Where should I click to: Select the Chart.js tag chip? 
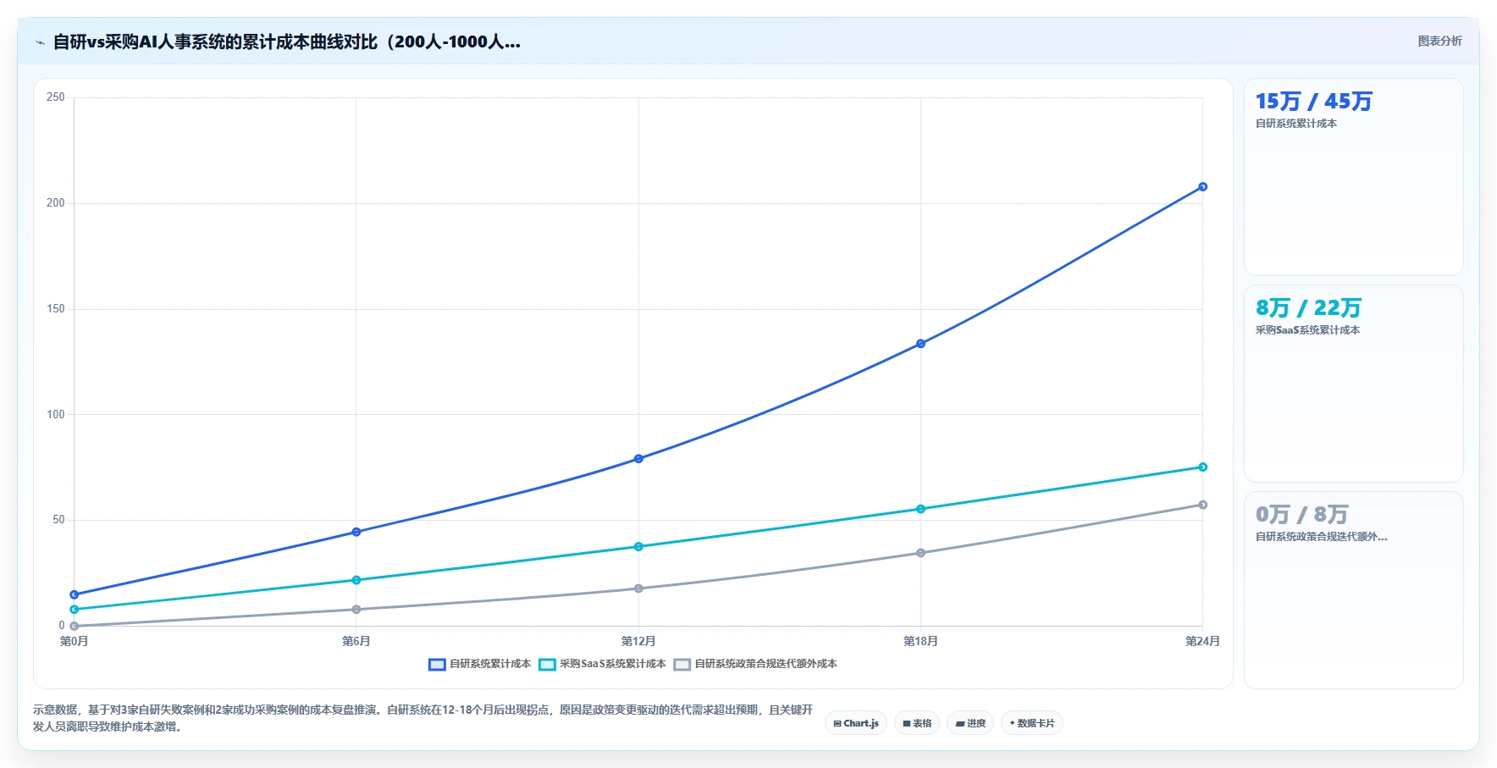(x=856, y=723)
